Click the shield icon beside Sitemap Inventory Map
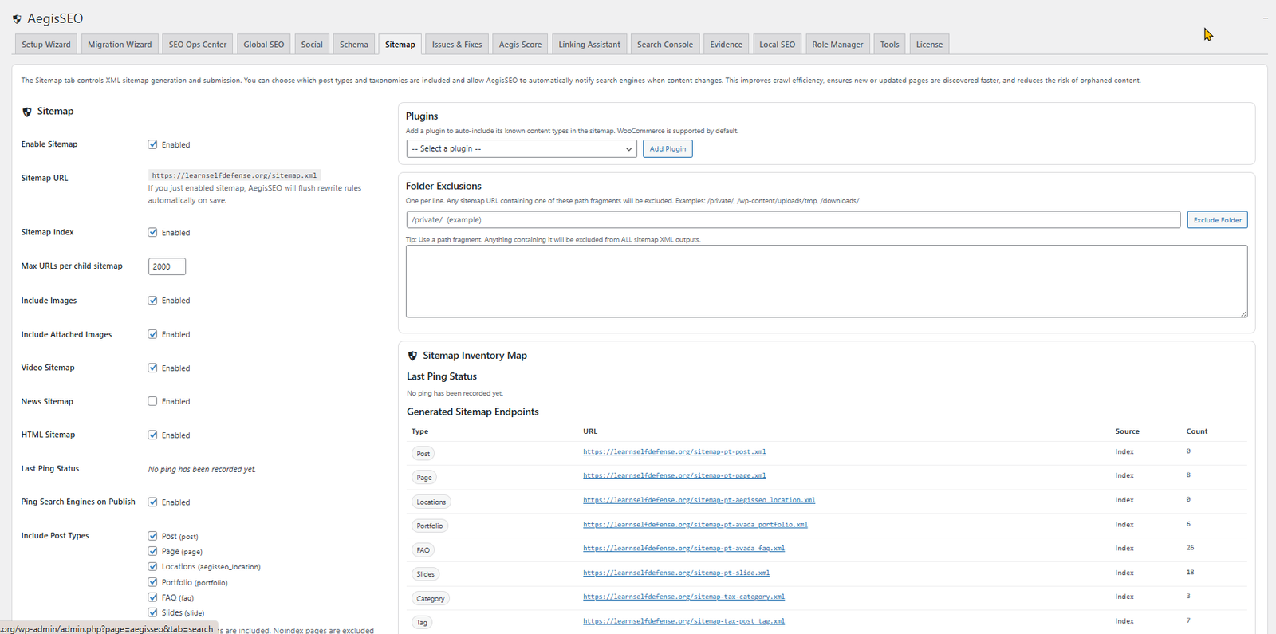Viewport: 1276px width, 634px height. [x=412, y=356]
